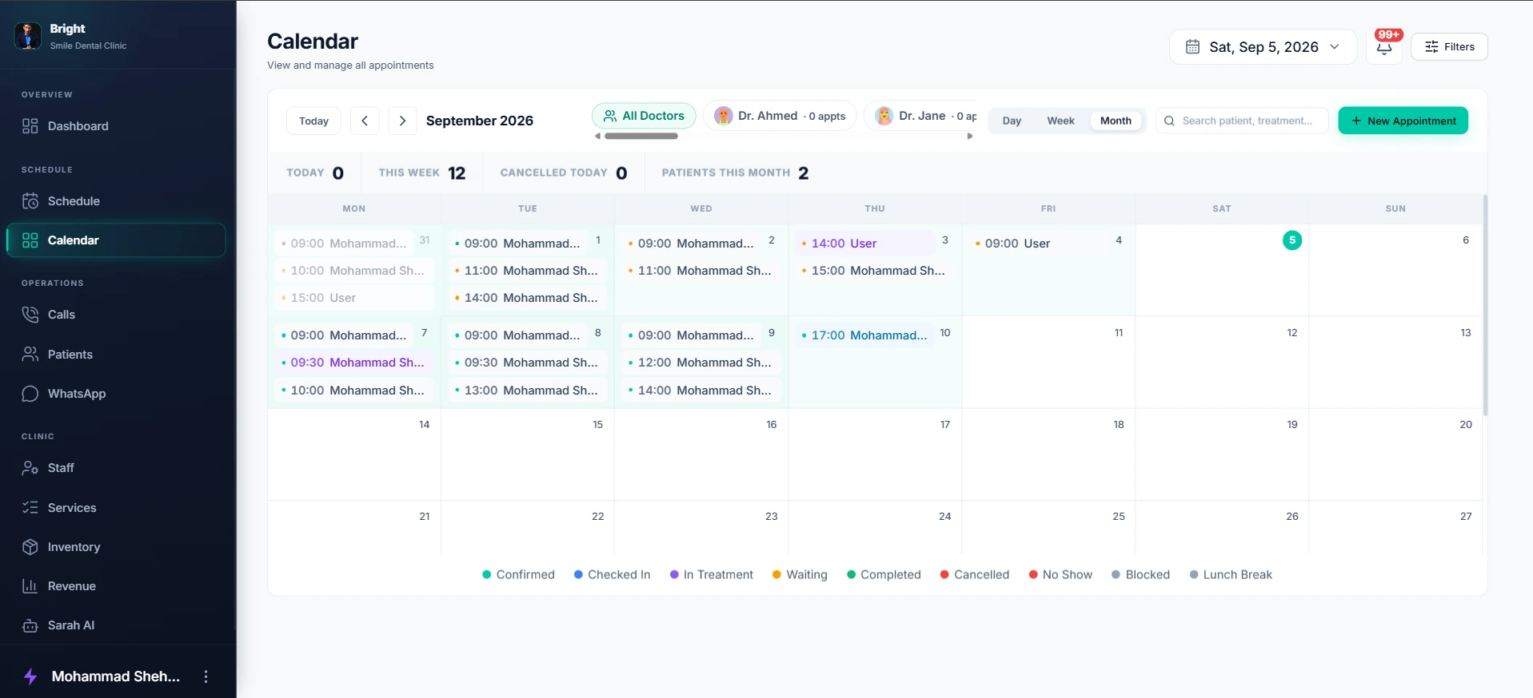Select the Calendar menu item

[116, 240]
